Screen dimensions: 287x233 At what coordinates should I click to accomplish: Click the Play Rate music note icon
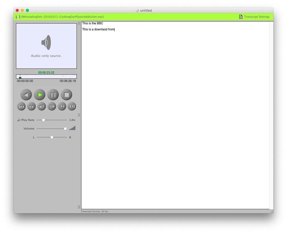[19, 120]
